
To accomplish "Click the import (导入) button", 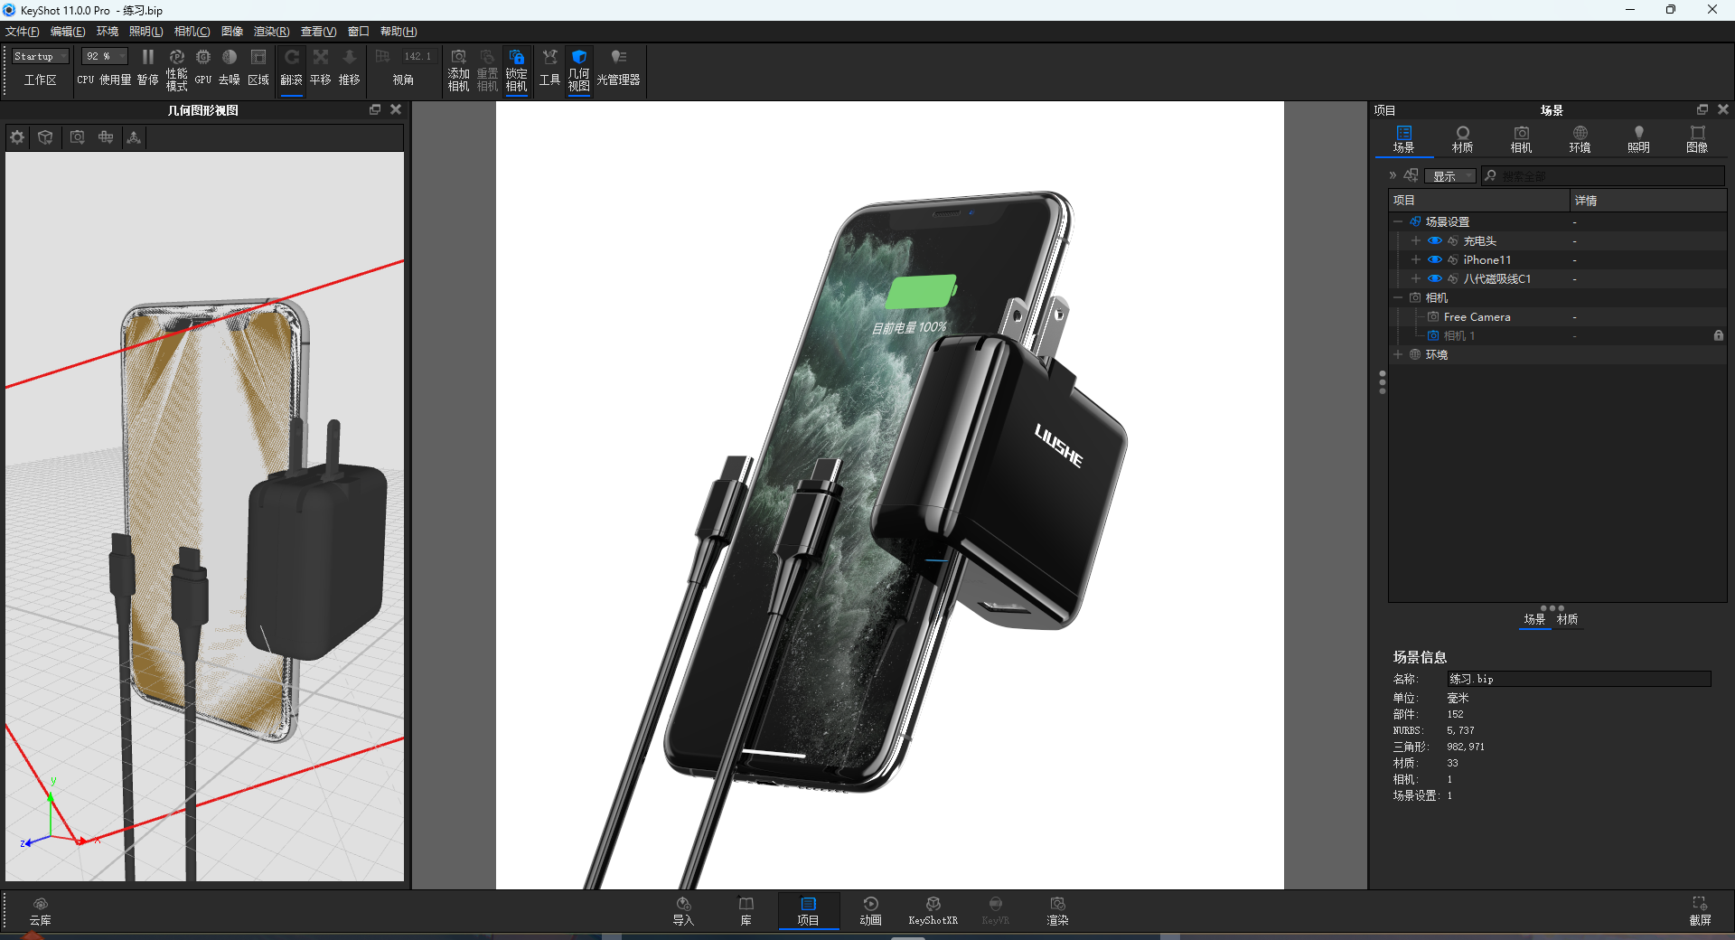I will click(683, 911).
